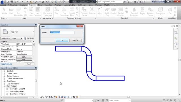Click the 1/8" = 1'-0" scale in view control bar
Screen dimensions: 181x102
click(x=44, y=97)
